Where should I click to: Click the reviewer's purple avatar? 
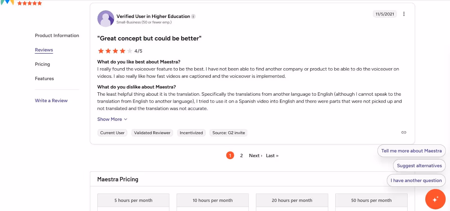point(105,19)
